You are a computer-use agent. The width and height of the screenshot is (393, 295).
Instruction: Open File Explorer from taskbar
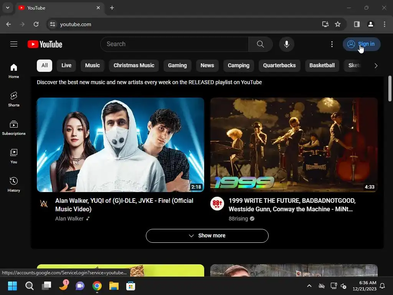click(x=114, y=286)
